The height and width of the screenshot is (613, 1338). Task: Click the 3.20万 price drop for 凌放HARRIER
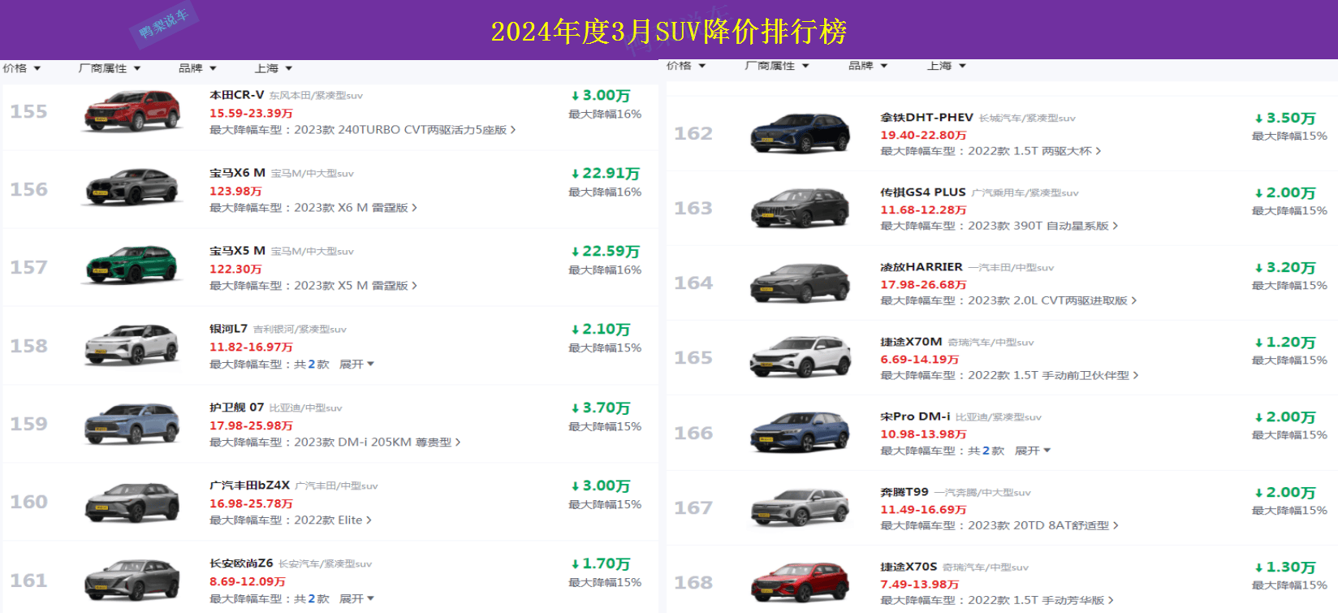(1285, 268)
